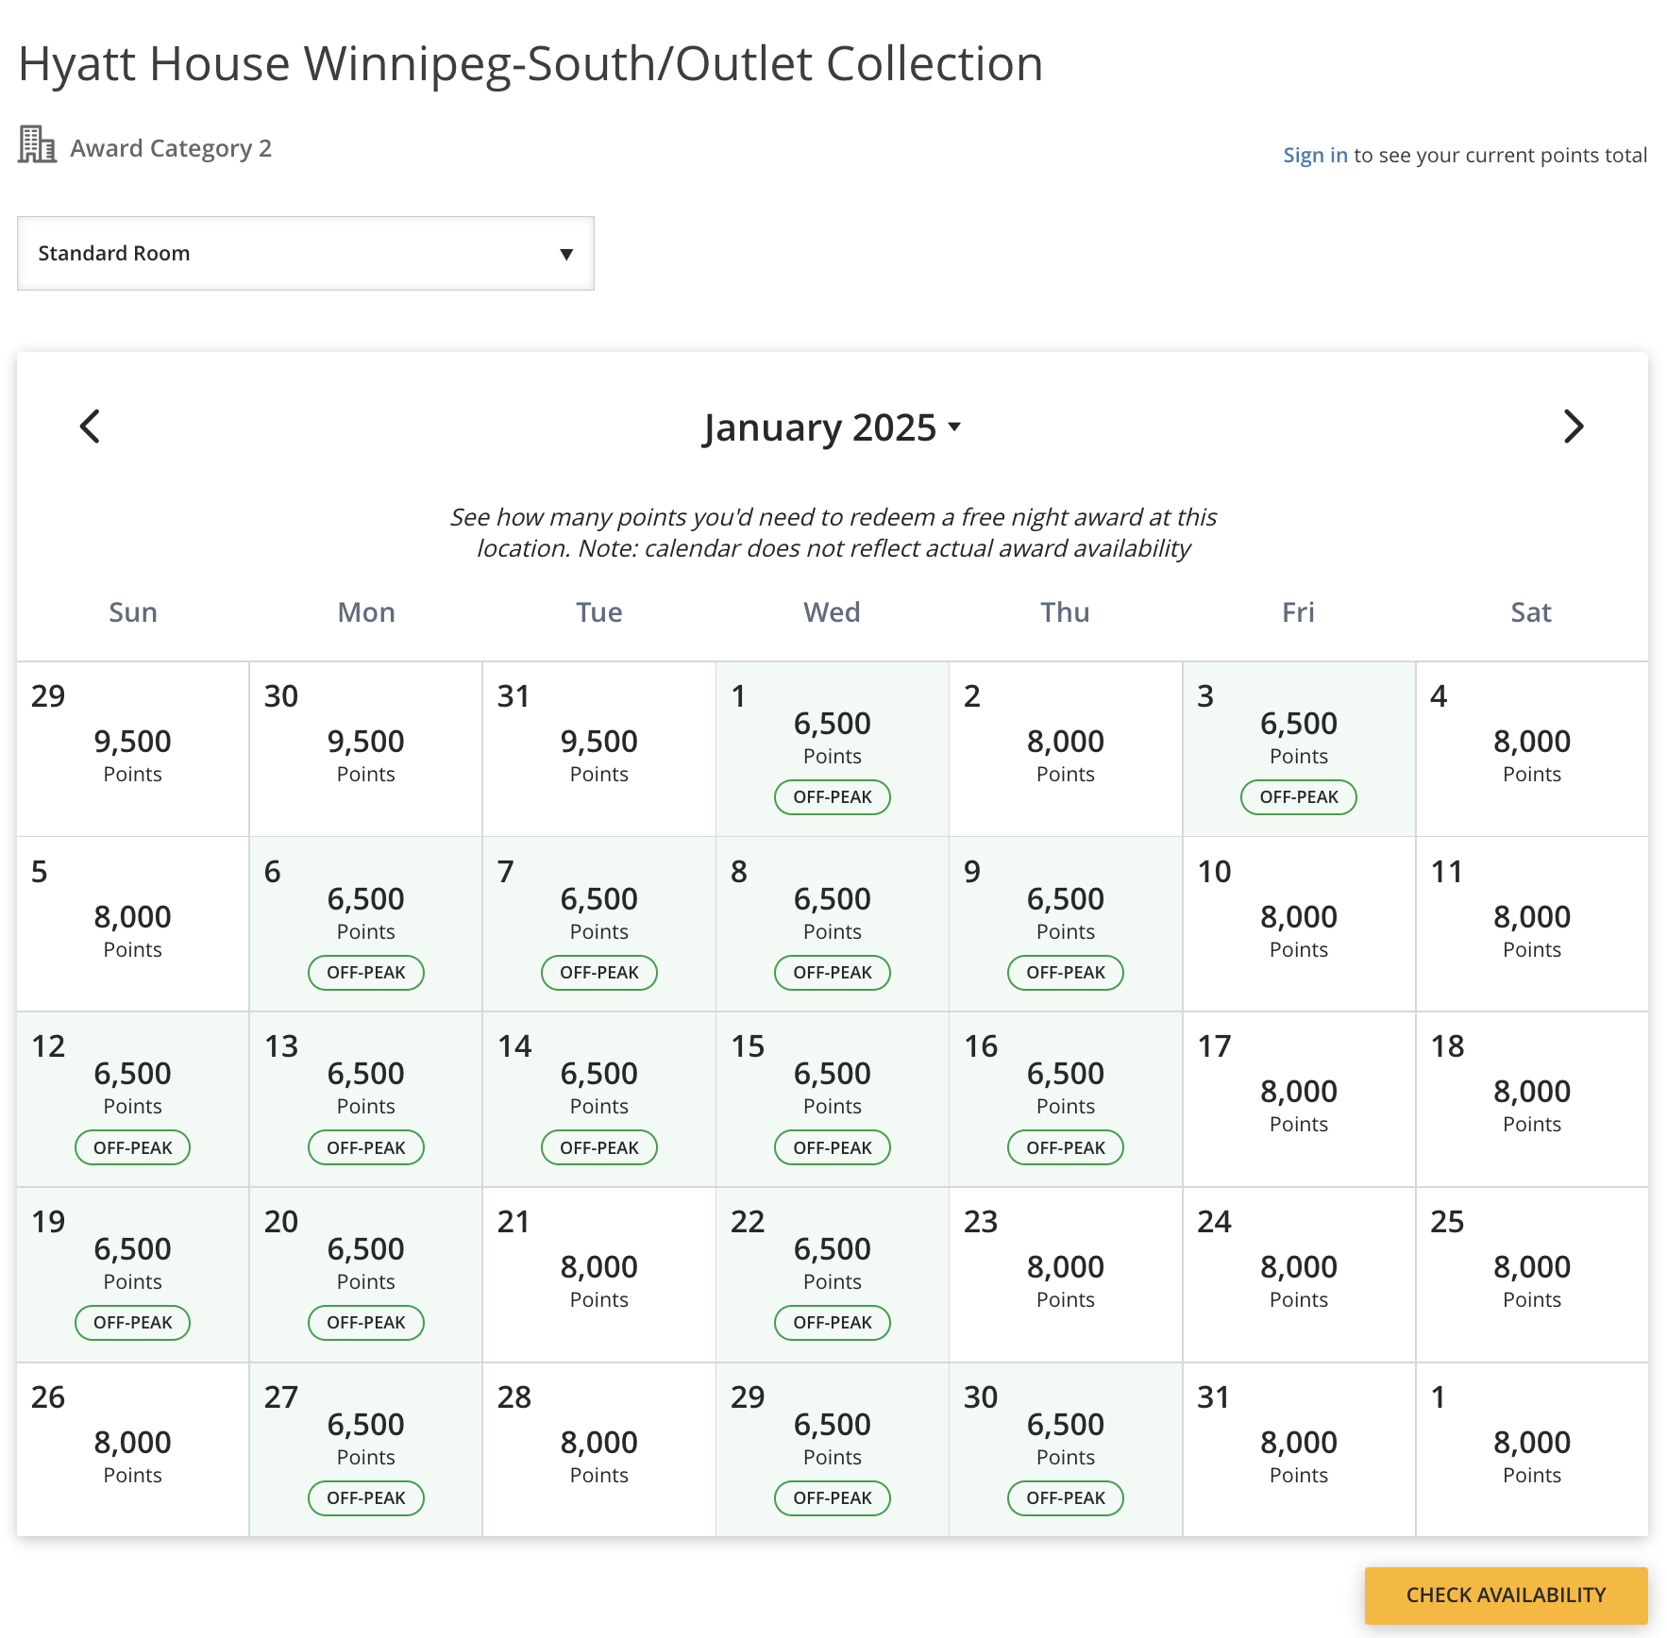Click the hotel name heading
1667x1638 pixels.
pyautogui.click(x=530, y=64)
